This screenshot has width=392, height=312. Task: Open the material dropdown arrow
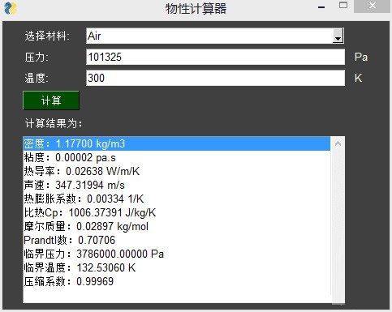tap(338, 36)
